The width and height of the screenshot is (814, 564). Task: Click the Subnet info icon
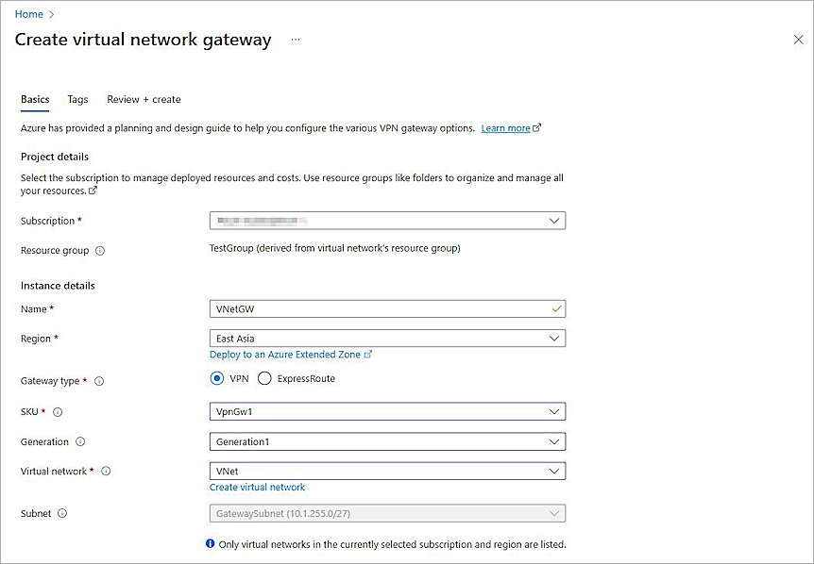point(62,514)
